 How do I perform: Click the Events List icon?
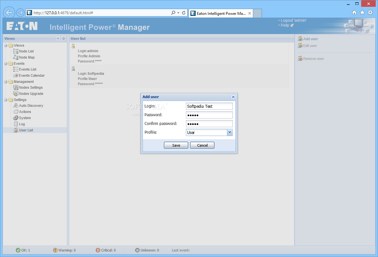(16, 69)
